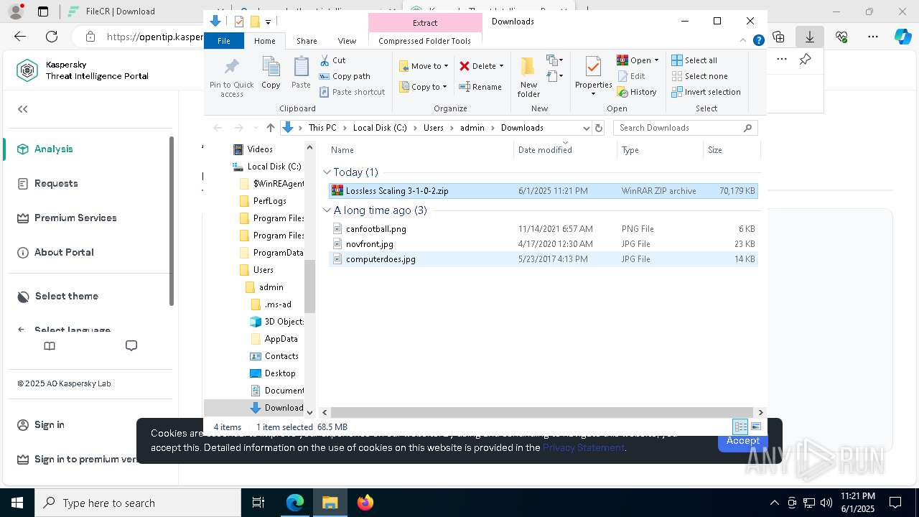Open Analysis in Kaspersky sidebar
Screen dimensions: 919x517
pyautogui.click(x=53, y=149)
